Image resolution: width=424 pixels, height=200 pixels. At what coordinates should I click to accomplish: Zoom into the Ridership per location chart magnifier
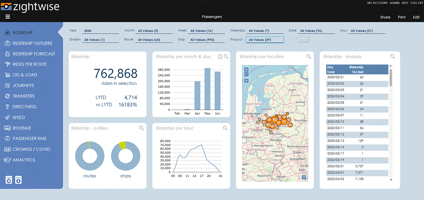point(309,56)
